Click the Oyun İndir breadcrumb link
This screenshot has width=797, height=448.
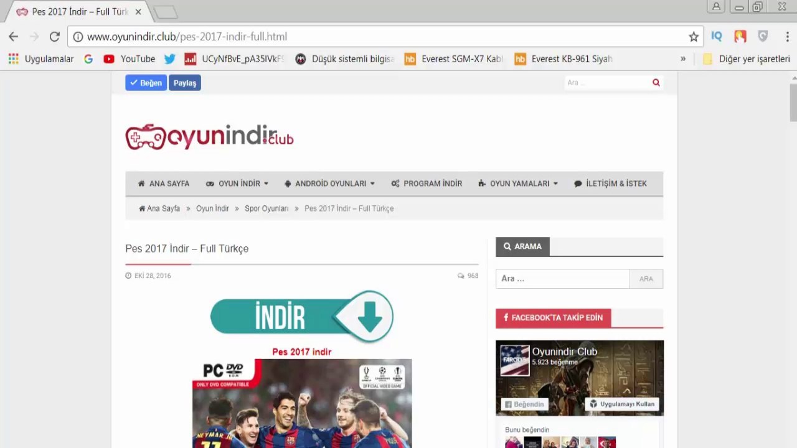212,208
